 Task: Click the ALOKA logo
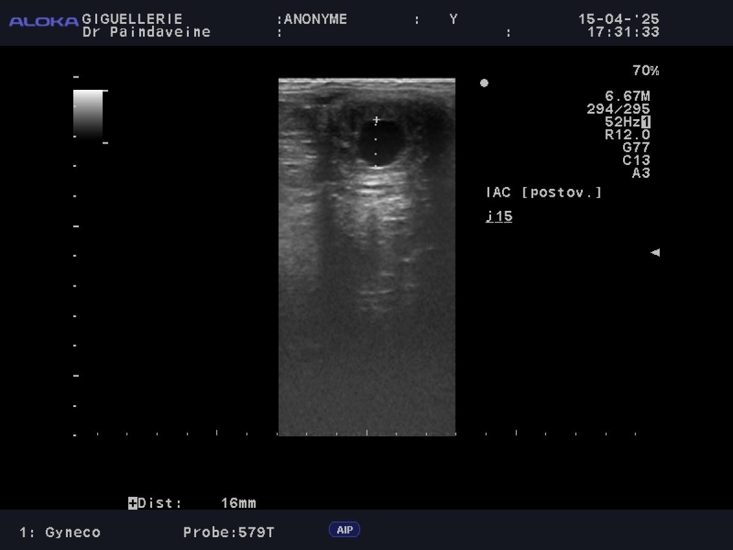pos(43,22)
